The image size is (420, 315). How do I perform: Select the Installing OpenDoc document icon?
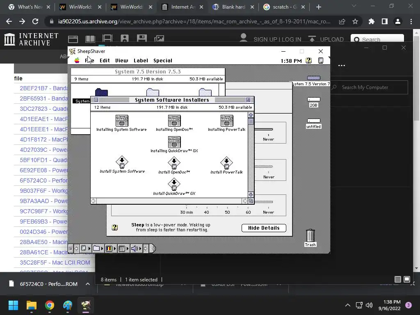click(174, 121)
